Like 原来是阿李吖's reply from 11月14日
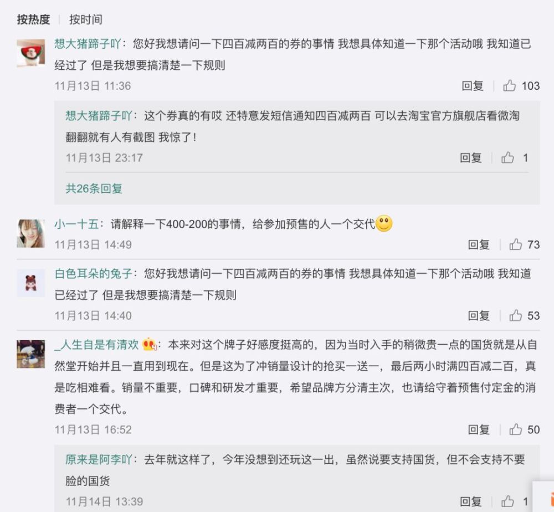This screenshot has width=554, height=512. (507, 501)
